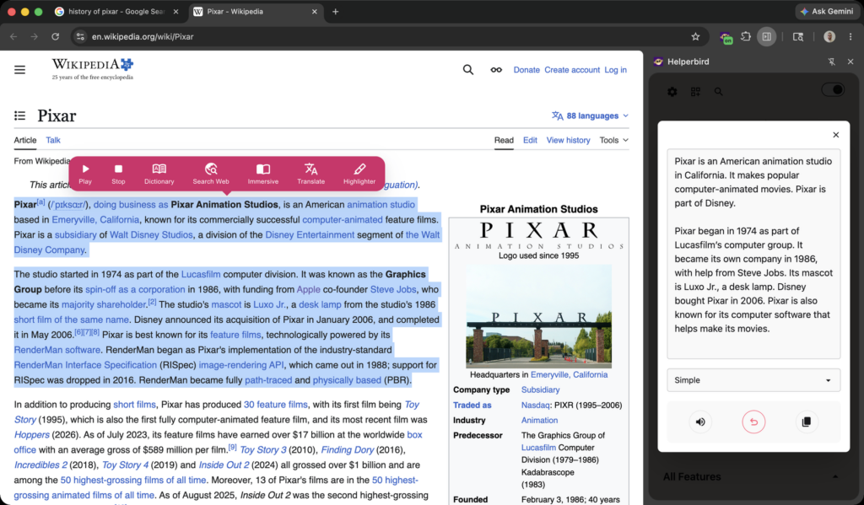Open the Nasdaq link in infobox
Viewport: 864px width, 505px height.
point(535,406)
